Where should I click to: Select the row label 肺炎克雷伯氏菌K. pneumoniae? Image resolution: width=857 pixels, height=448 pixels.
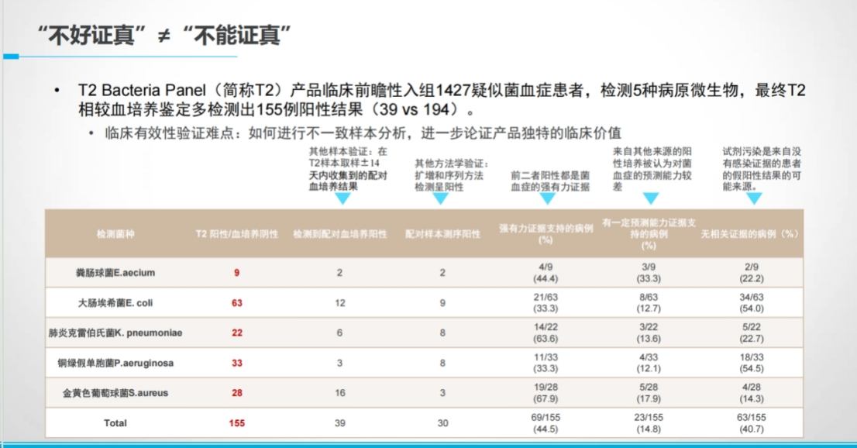pyautogui.click(x=115, y=333)
